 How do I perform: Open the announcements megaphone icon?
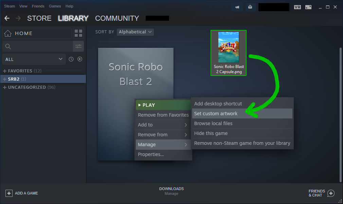pos(237,7)
